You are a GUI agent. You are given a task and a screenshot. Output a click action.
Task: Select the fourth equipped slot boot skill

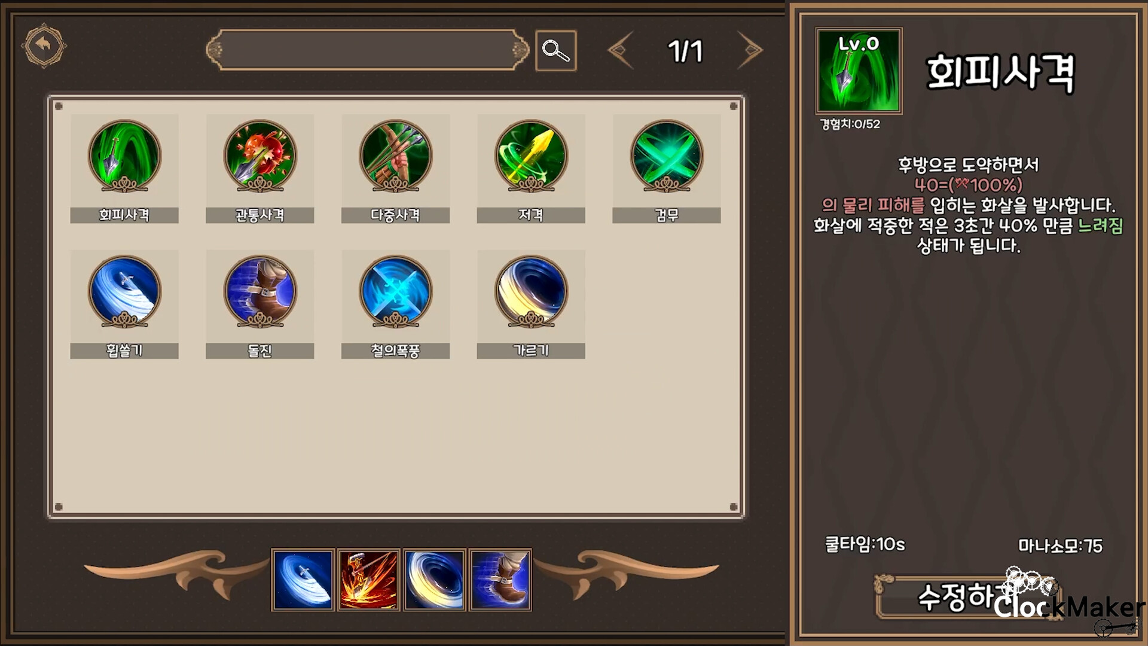click(x=500, y=580)
